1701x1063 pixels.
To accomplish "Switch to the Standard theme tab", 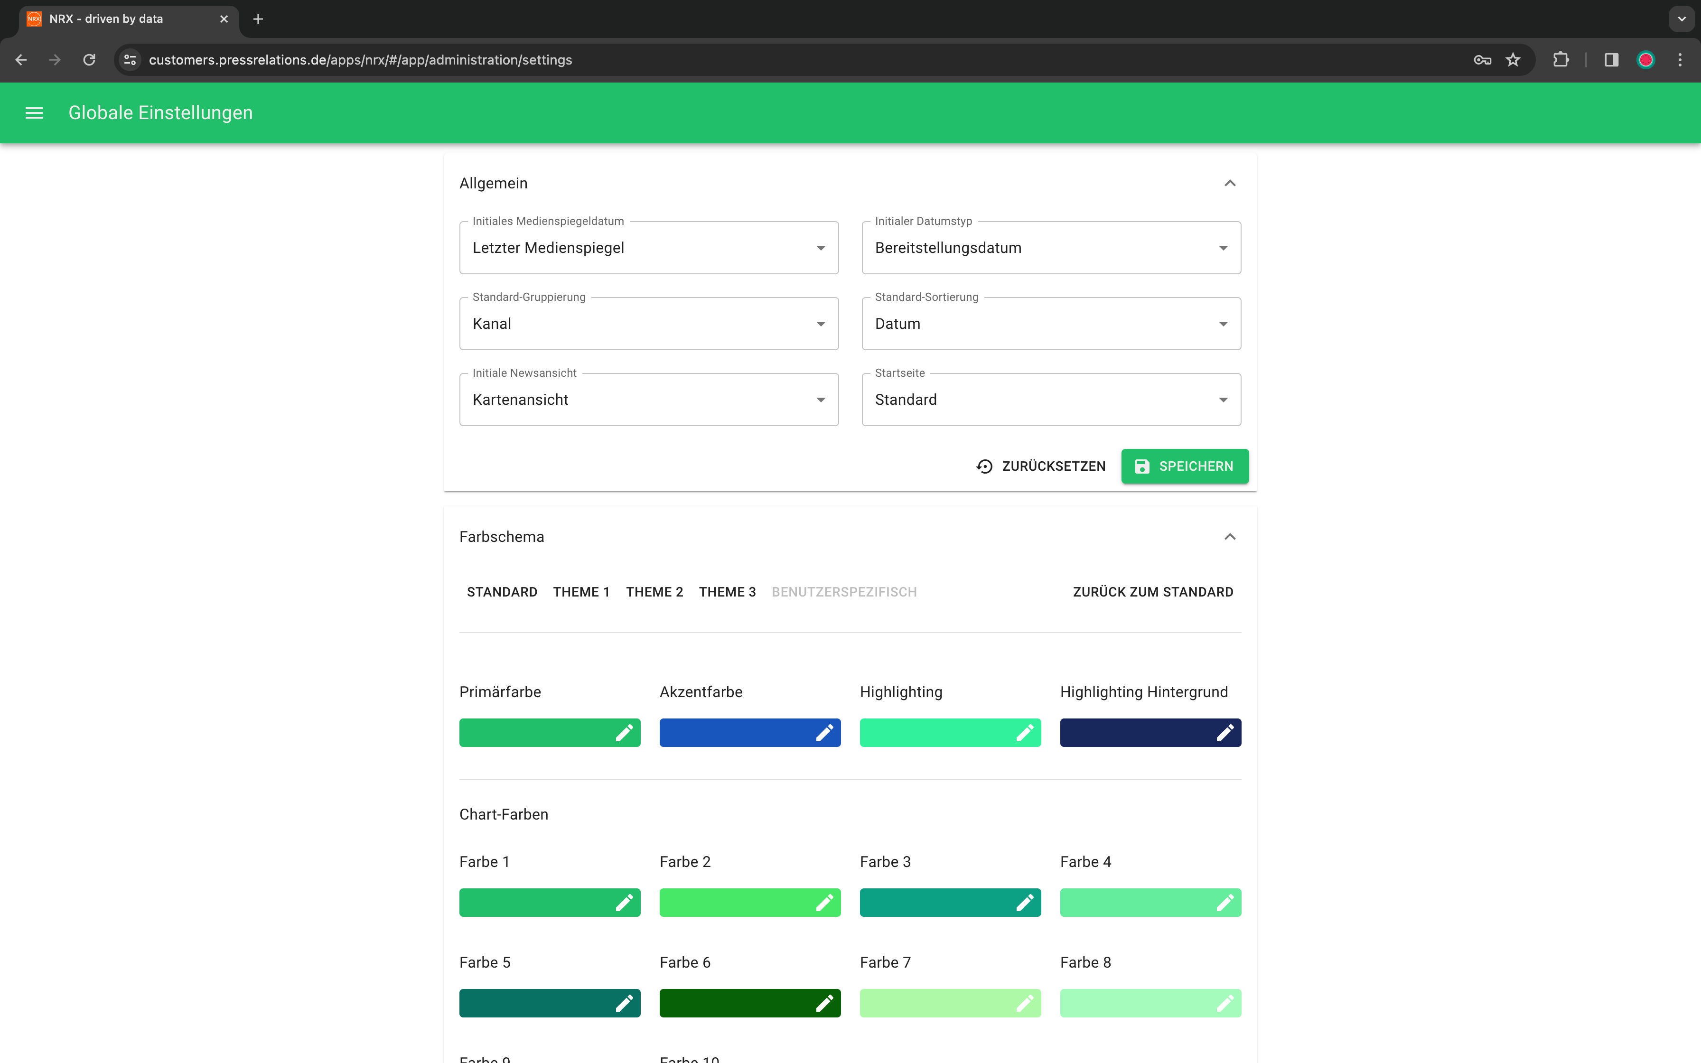I will coord(502,592).
